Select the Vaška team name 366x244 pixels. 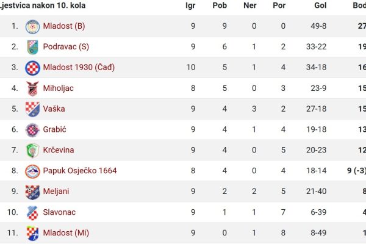coord(54,109)
